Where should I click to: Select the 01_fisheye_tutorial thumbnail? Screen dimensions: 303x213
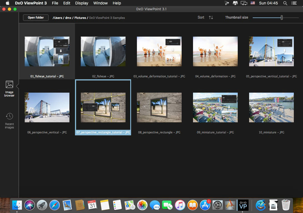click(47, 52)
